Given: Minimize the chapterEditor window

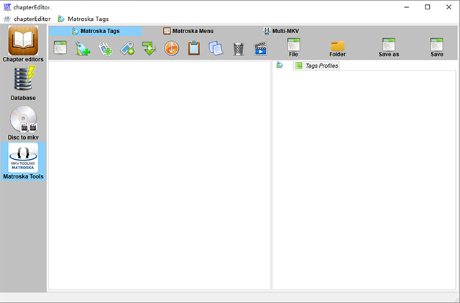Looking at the screenshot, I should 407,7.
